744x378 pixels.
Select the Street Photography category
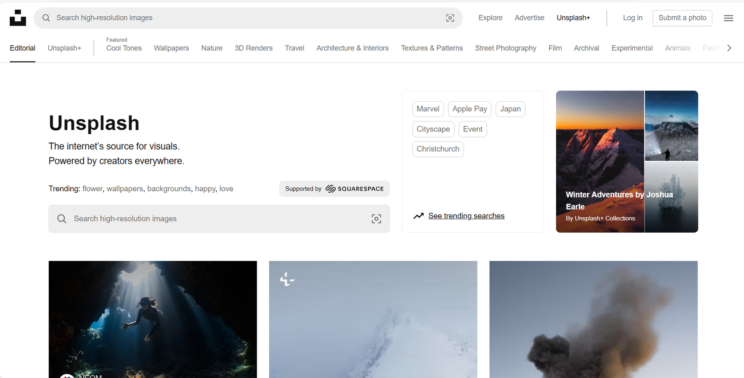(505, 48)
